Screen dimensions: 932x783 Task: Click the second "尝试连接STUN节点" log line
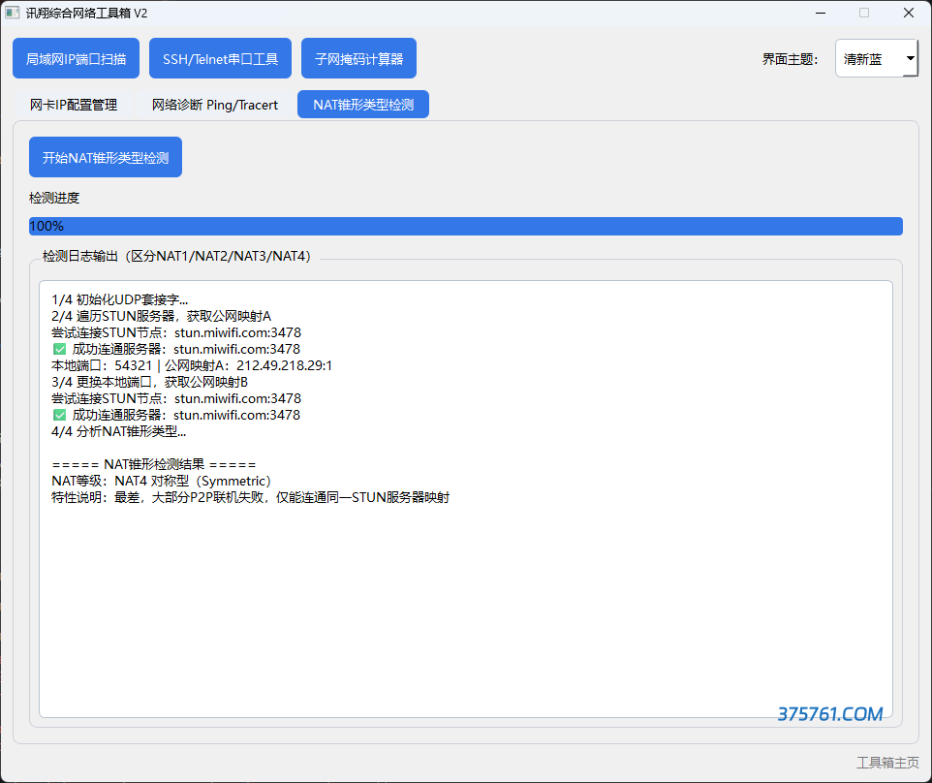point(176,399)
